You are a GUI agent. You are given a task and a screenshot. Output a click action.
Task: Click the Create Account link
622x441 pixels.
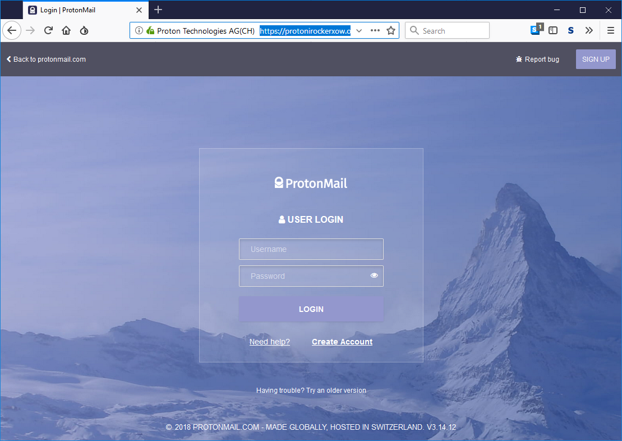click(x=342, y=342)
